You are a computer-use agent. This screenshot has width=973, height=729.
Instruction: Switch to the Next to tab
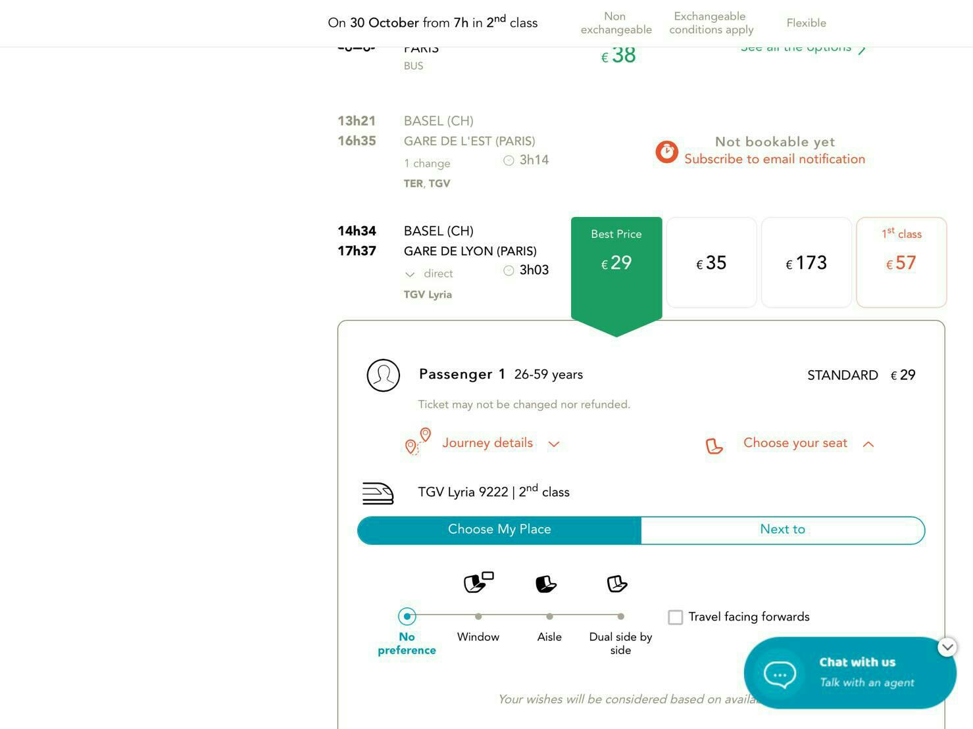tap(783, 530)
